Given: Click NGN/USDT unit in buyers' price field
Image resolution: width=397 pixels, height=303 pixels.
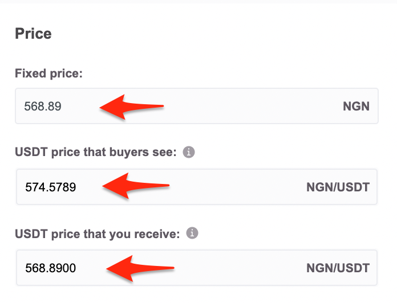Looking at the screenshot, I should [x=338, y=187].
